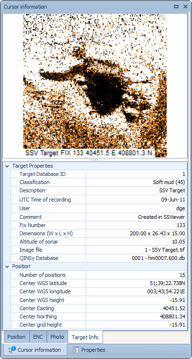
Task: Click the Target Database ID value 1
Action: (184, 174)
